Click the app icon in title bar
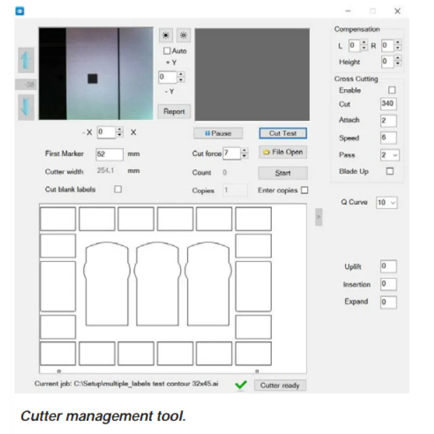Image resolution: width=434 pixels, height=434 pixels. [x=20, y=11]
